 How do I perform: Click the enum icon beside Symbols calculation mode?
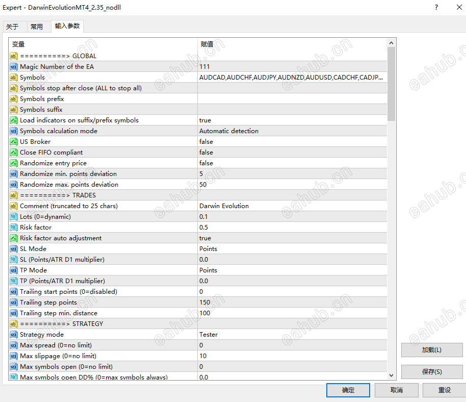[13, 131]
